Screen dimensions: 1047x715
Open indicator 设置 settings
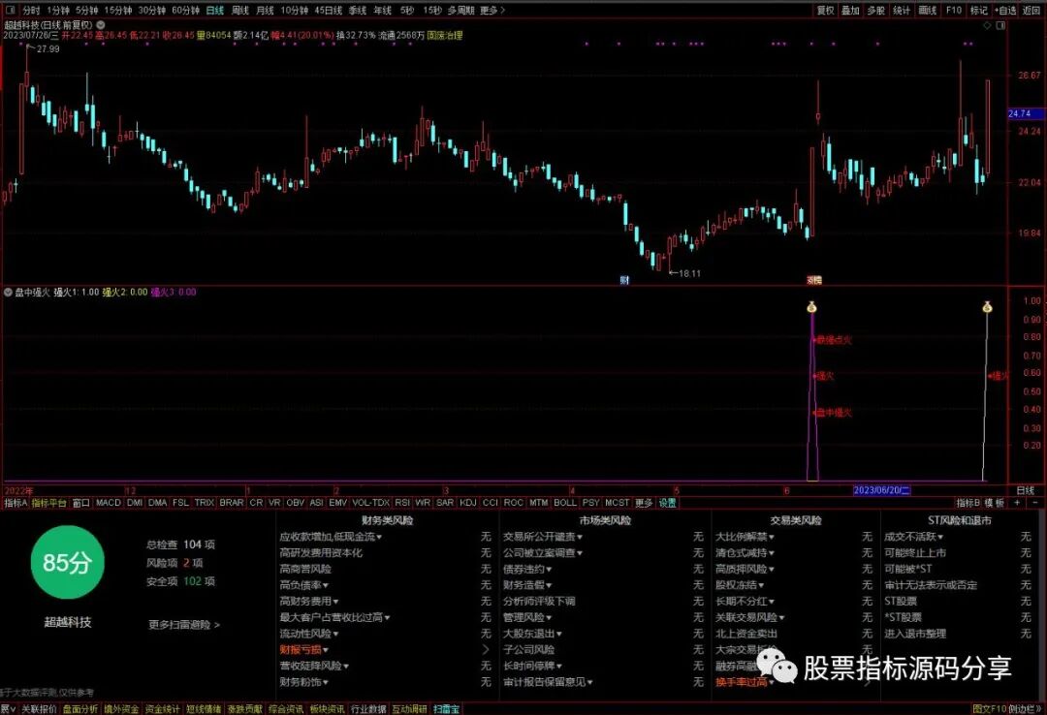(x=668, y=502)
